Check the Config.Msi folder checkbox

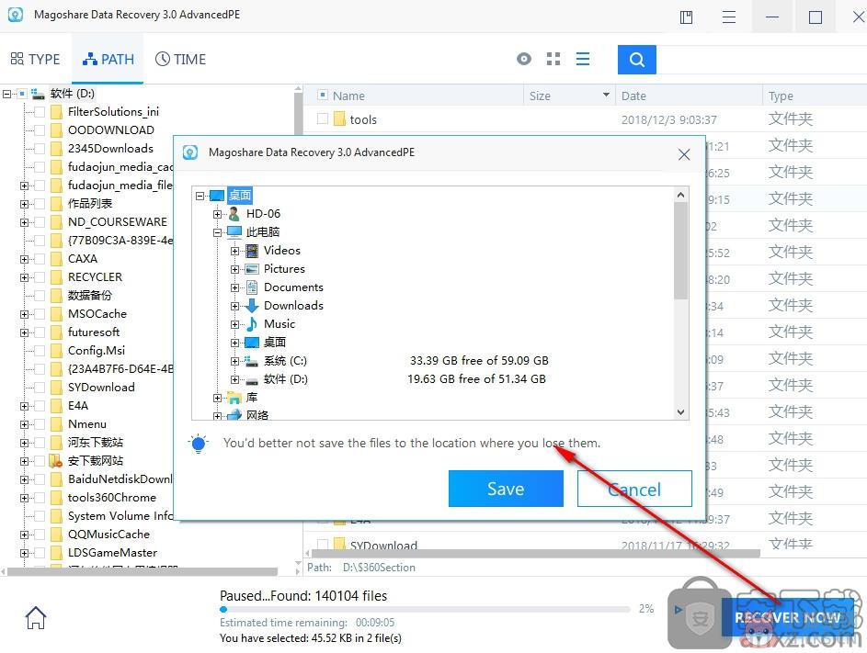click(x=40, y=351)
